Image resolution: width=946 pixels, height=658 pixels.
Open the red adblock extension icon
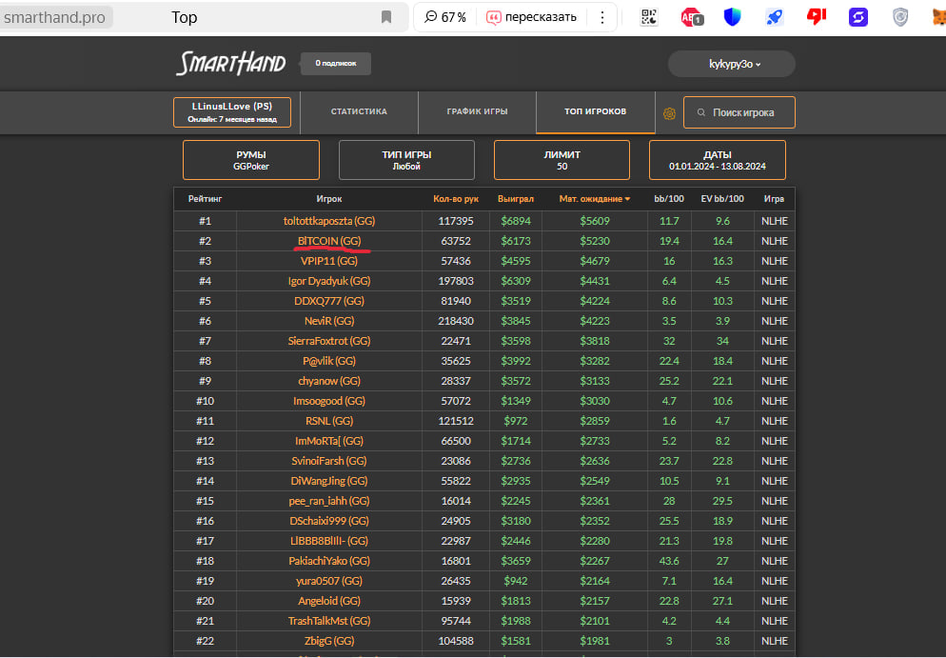click(691, 17)
